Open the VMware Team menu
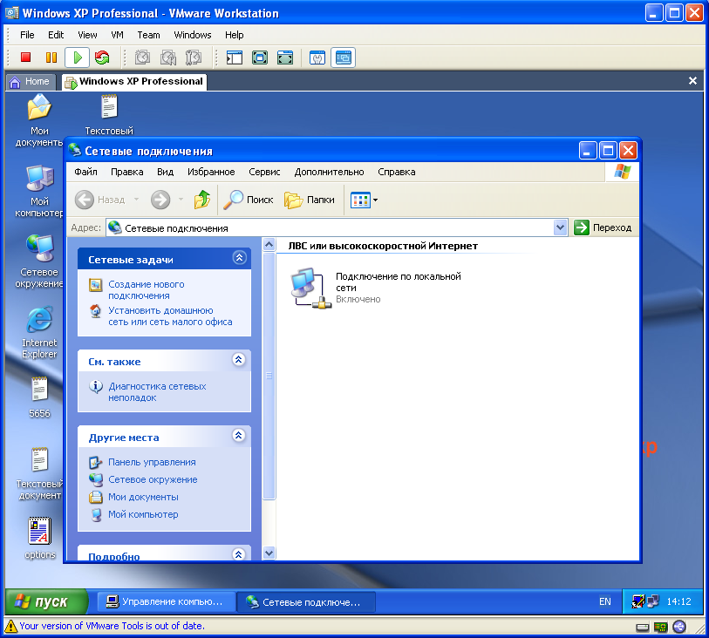709x638 pixels. (148, 35)
